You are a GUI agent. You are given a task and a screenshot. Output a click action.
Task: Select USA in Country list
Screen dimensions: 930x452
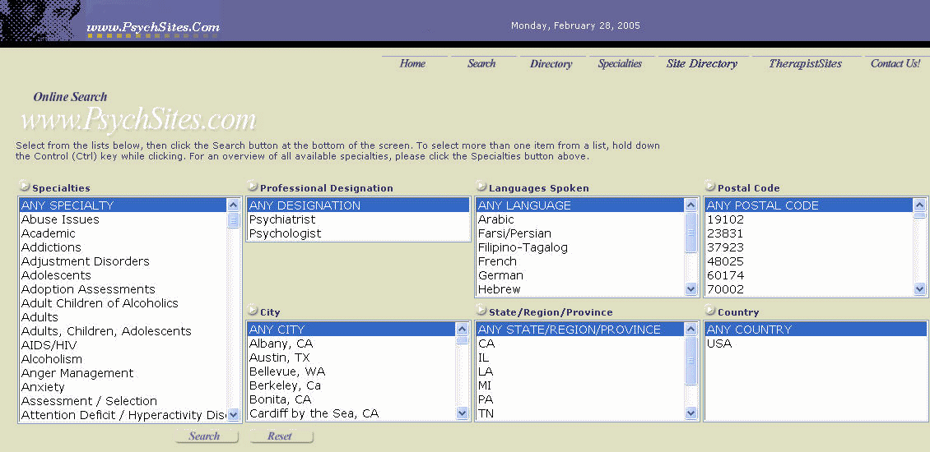tap(816, 344)
